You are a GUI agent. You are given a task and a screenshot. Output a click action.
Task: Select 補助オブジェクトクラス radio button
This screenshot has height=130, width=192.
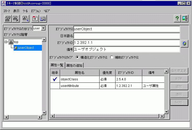click(x=112, y=57)
